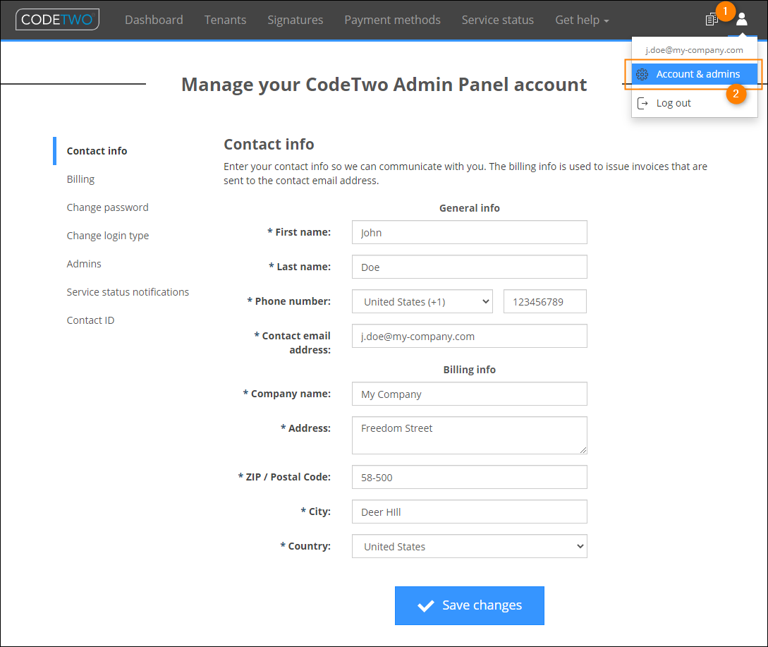The width and height of the screenshot is (768, 647).
Task: Switch to the Tenants section
Action: (x=225, y=20)
